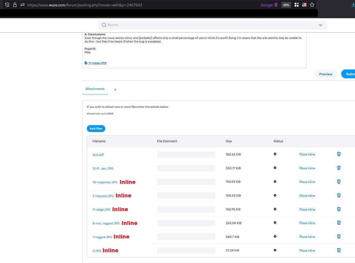Image resolution: width=355 pixels, height=263 pixels.
Task: Place 9-request.JPG inline in the post
Action: point(307,196)
